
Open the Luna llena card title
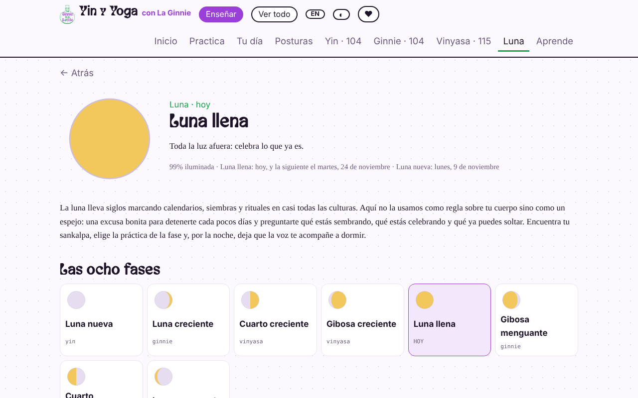click(435, 324)
